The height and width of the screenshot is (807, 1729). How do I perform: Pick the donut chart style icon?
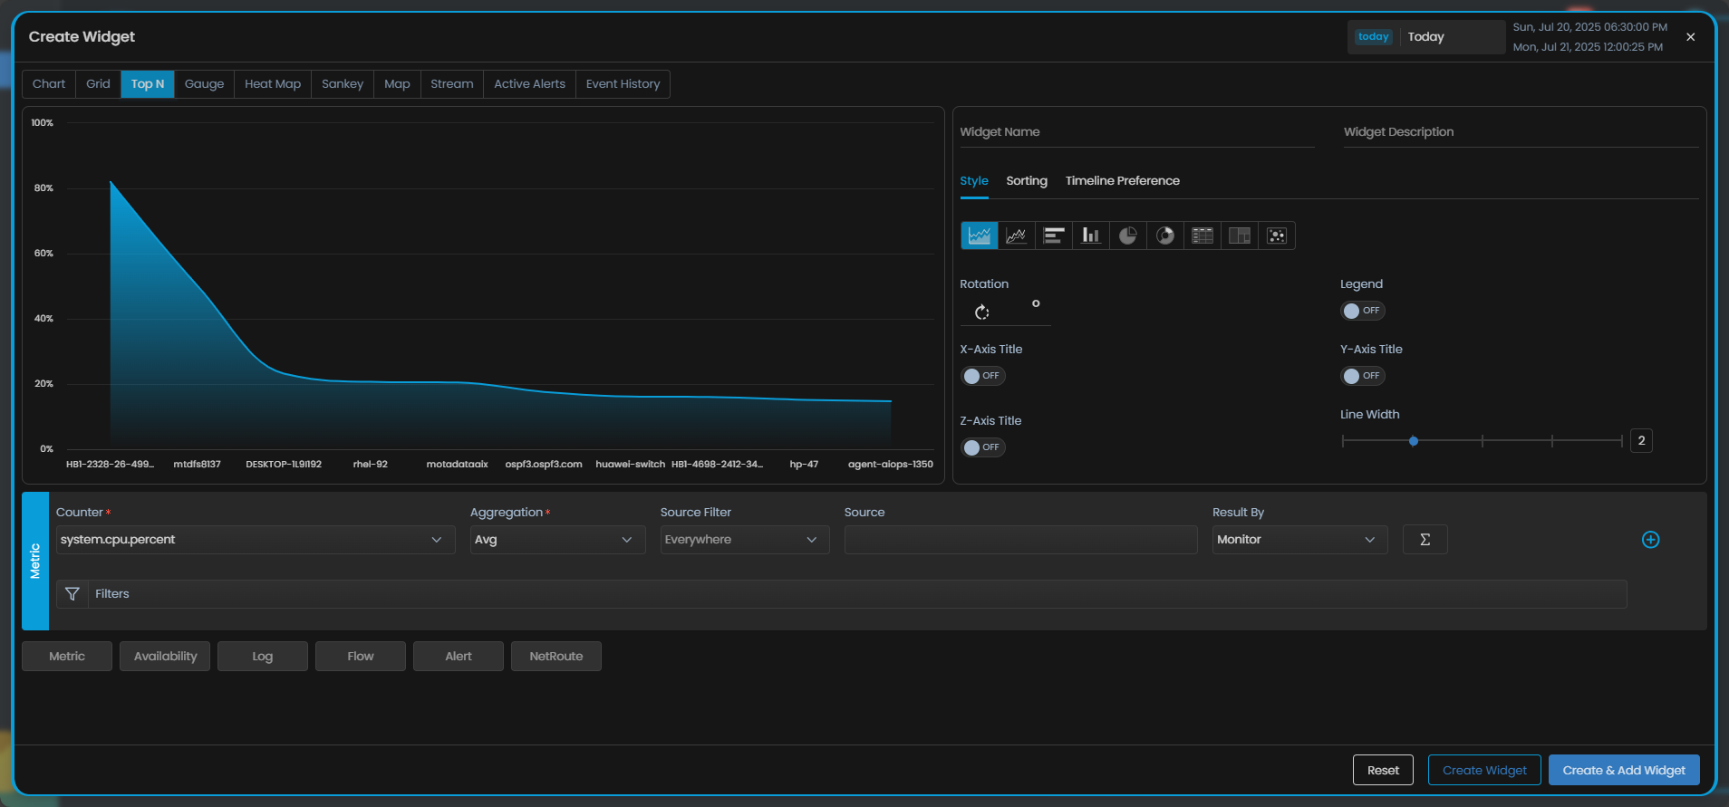[1165, 235]
